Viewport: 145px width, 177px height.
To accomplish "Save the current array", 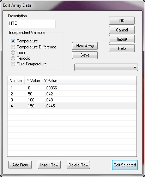I will point(85,55).
